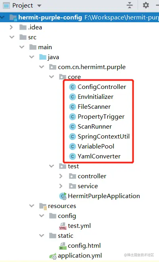Screen dimensions: 159x262
Task: Open the Project view dropdown arrow
Action: click(x=39, y=6)
